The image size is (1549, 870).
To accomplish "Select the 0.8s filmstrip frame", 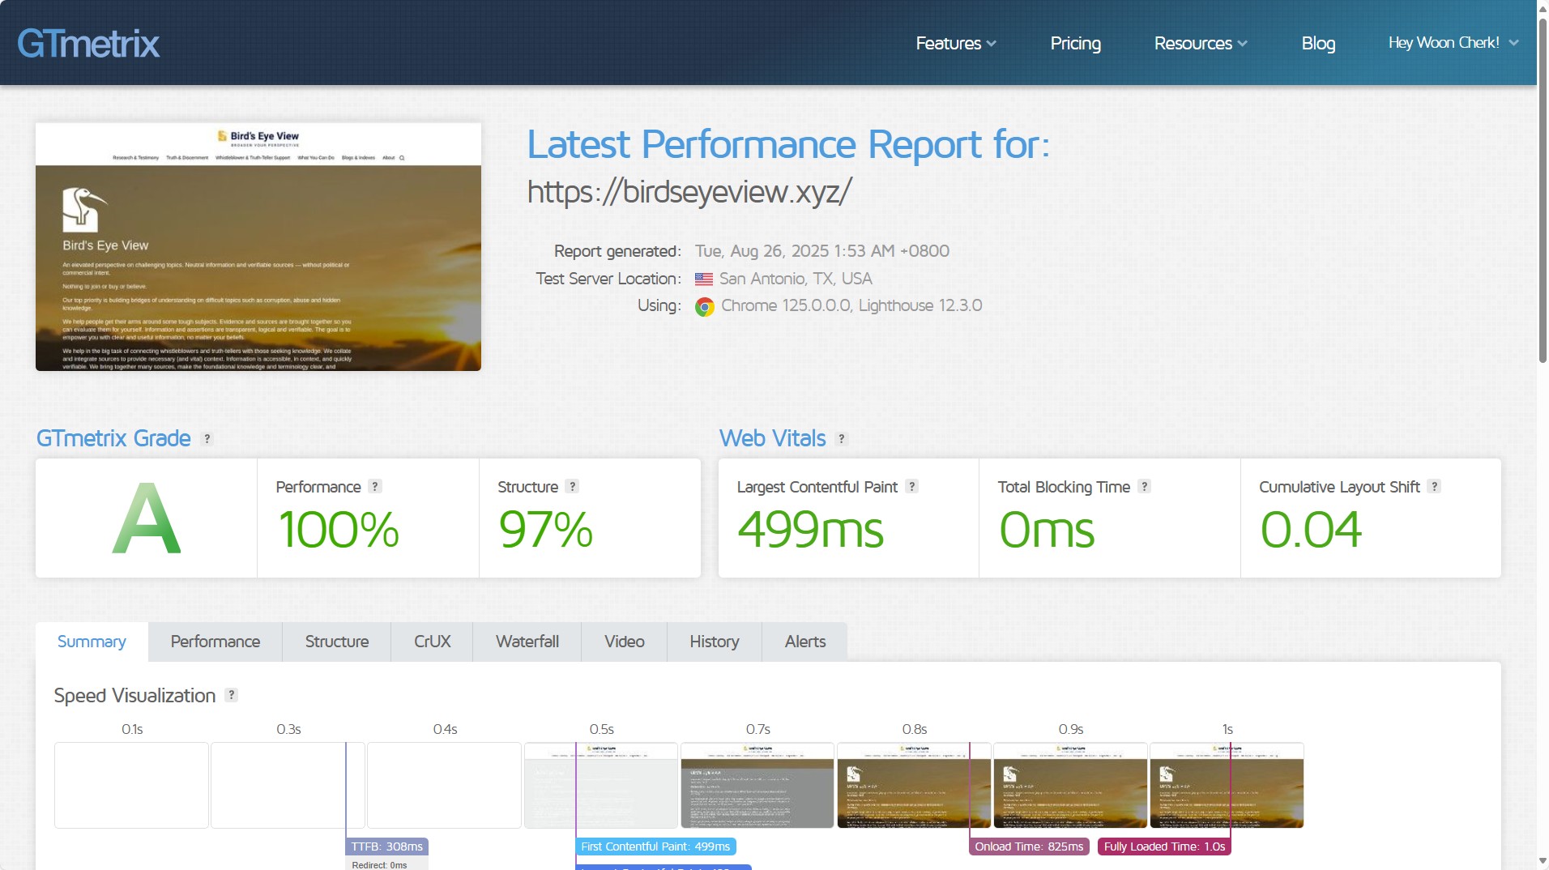I will coord(914,785).
